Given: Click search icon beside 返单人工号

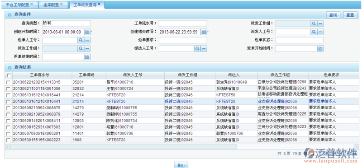Looking at the screenshot, I should pos(81,40).
